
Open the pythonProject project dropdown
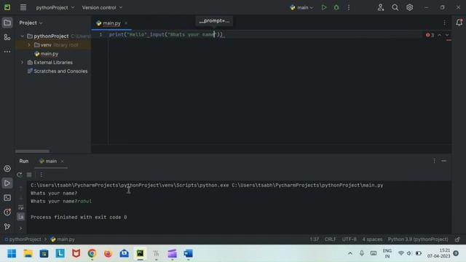55,7
